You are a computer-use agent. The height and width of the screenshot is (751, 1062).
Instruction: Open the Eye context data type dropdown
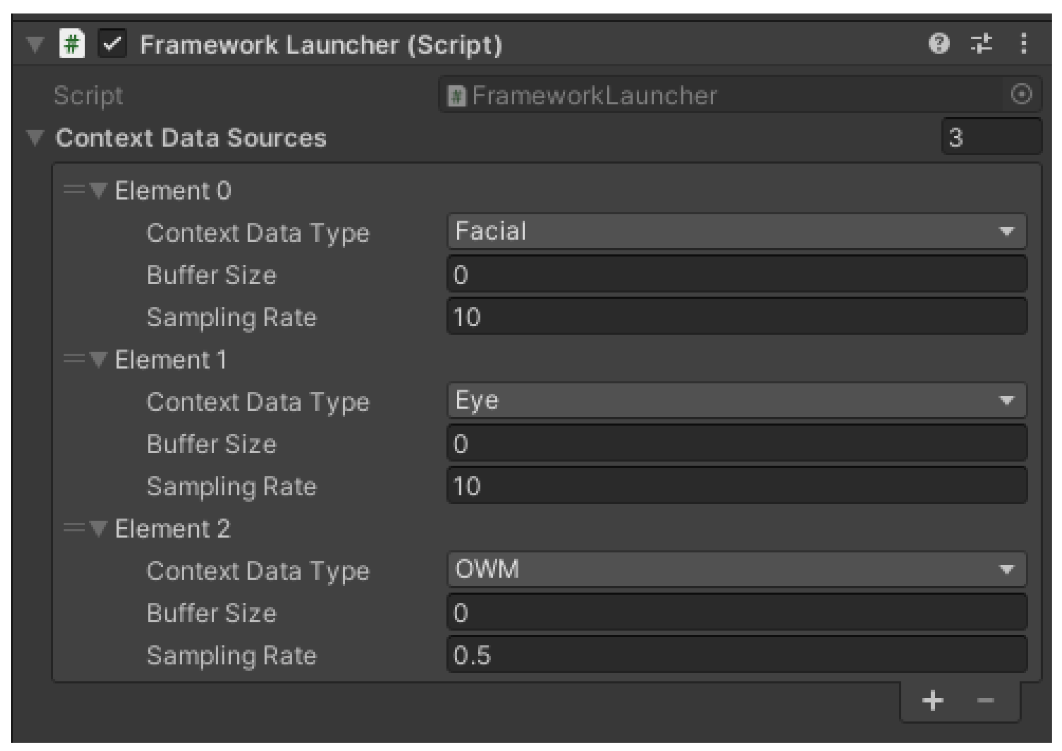[x=736, y=400]
